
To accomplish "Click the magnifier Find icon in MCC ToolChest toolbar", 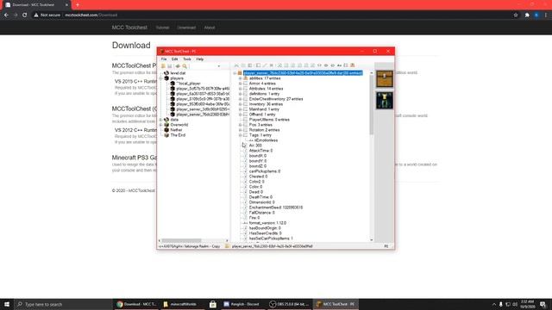I will pos(185,65).
